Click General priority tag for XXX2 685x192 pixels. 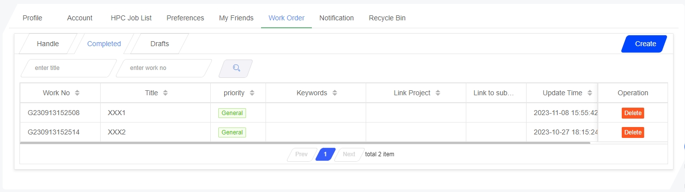(x=232, y=132)
